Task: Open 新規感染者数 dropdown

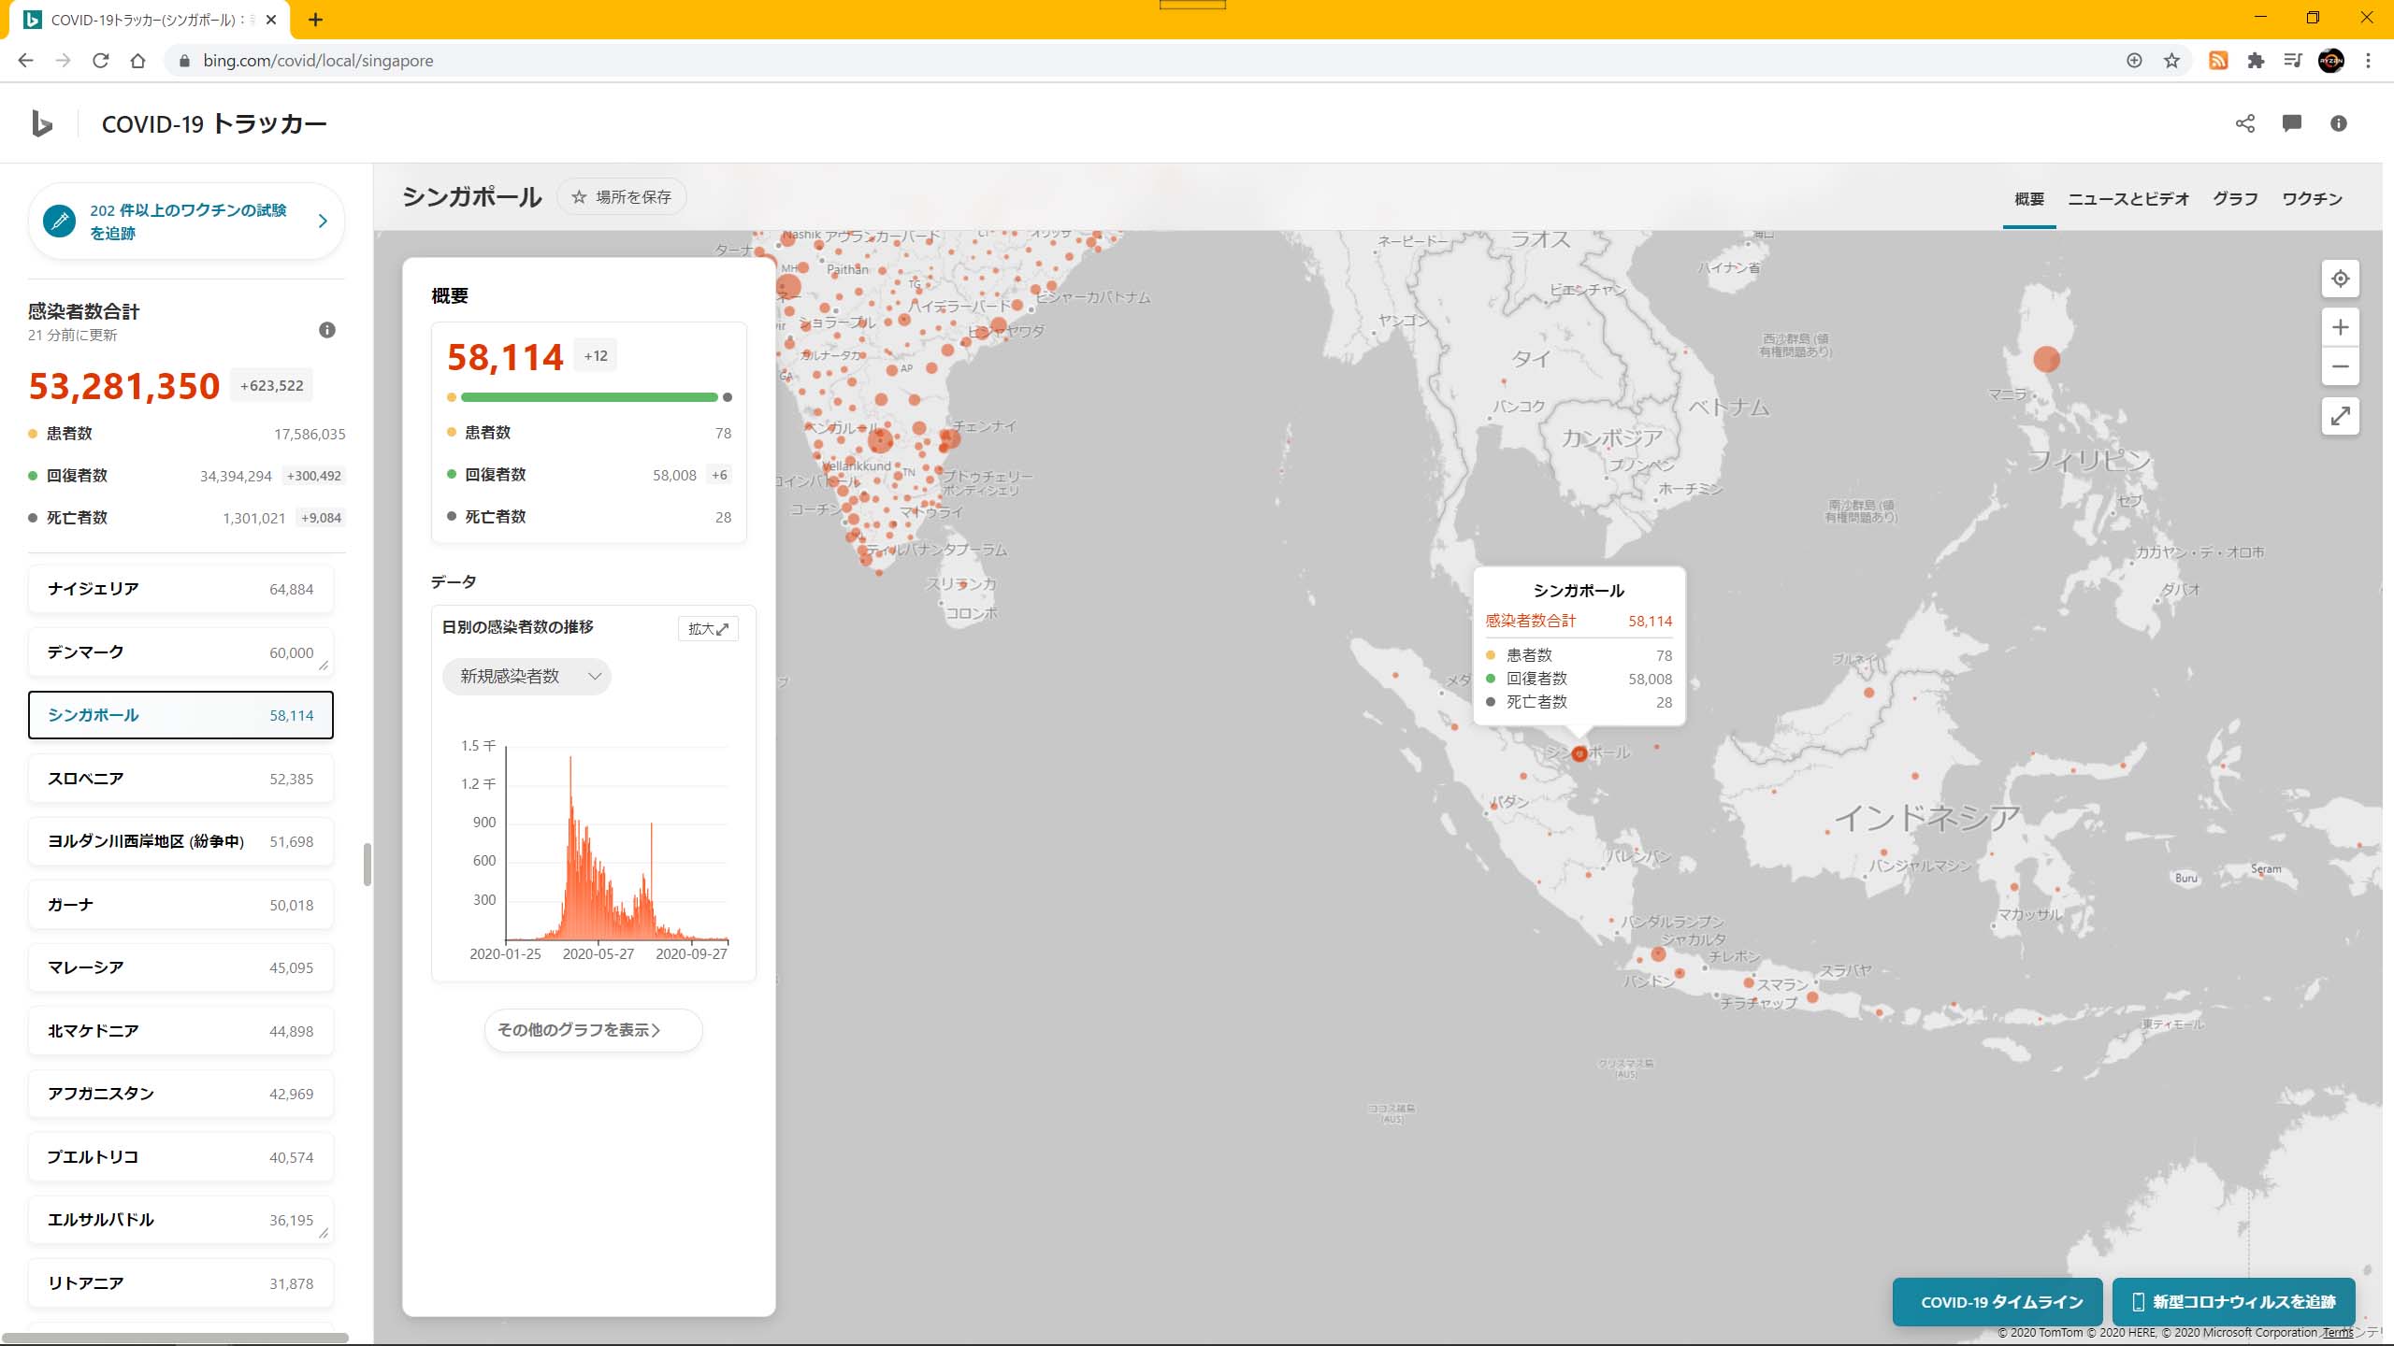Action: point(526,676)
